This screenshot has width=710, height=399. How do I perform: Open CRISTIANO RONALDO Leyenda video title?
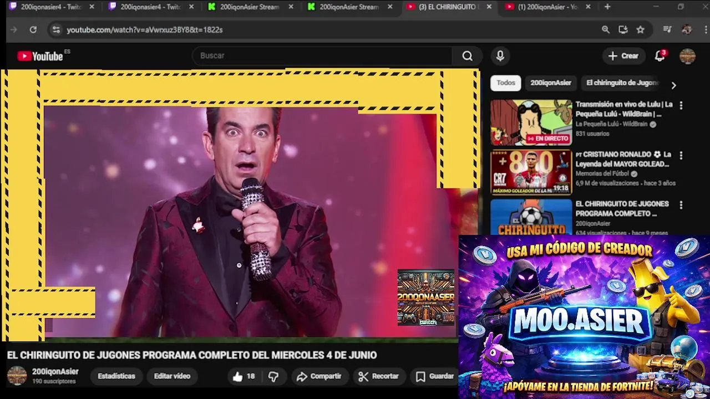click(x=624, y=159)
